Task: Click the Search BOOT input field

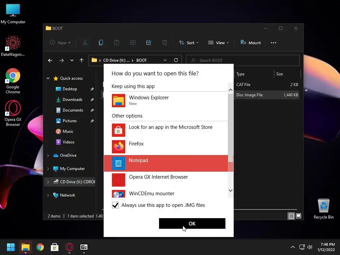Action: pos(243,60)
